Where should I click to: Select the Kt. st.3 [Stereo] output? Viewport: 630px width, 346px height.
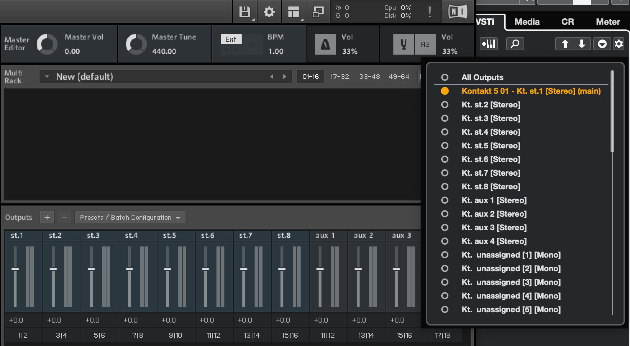pyautogui.click(x=490, y=118)
